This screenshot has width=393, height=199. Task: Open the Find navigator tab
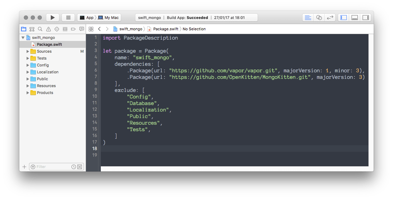tap(40, 29)
